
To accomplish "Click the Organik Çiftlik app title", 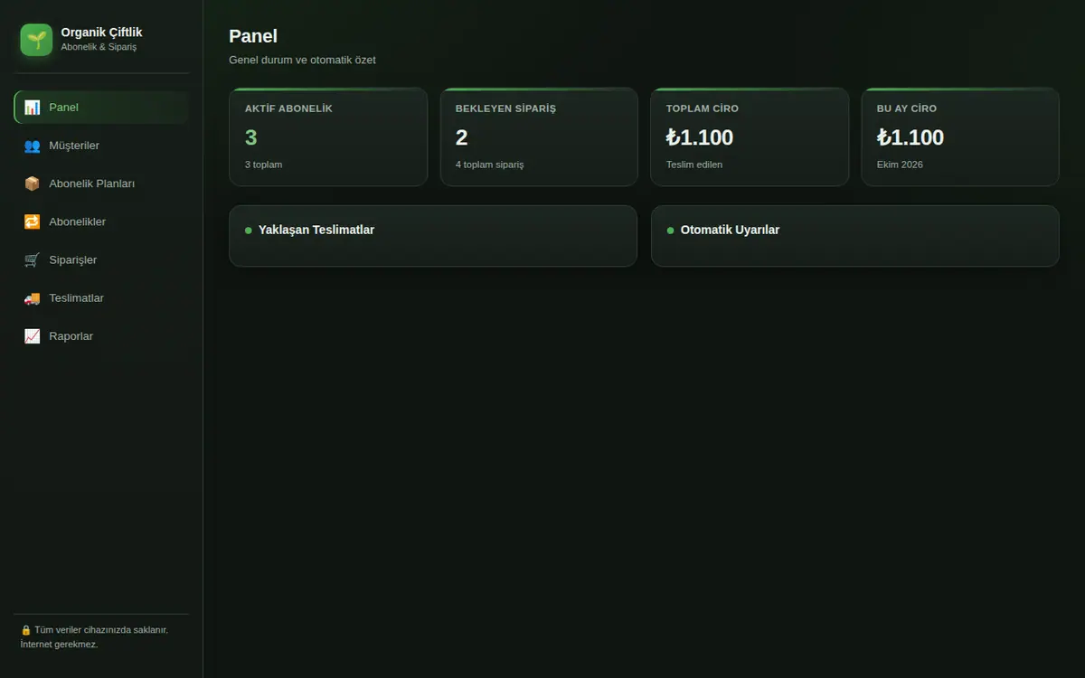I will (101, 33).
